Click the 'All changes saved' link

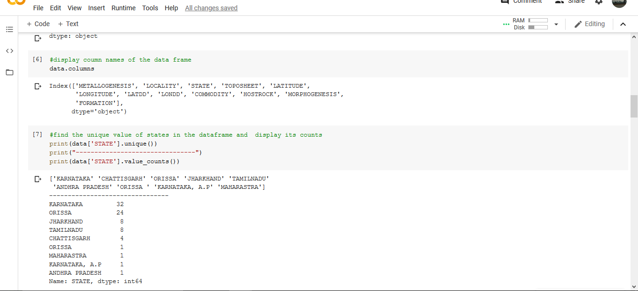tap(211, 8)
